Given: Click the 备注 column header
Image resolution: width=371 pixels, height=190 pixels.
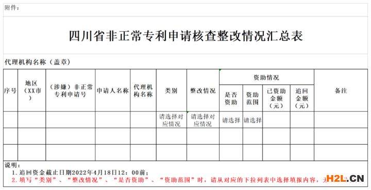Looking at the screenshot, I should coord(341,90).
